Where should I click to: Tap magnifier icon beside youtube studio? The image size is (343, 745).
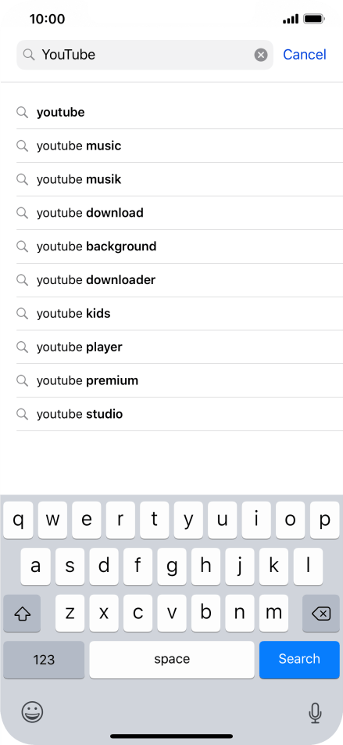tap(23, 414)
